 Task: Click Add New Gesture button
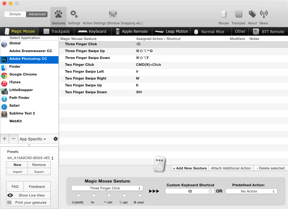(x=190, y=168)
